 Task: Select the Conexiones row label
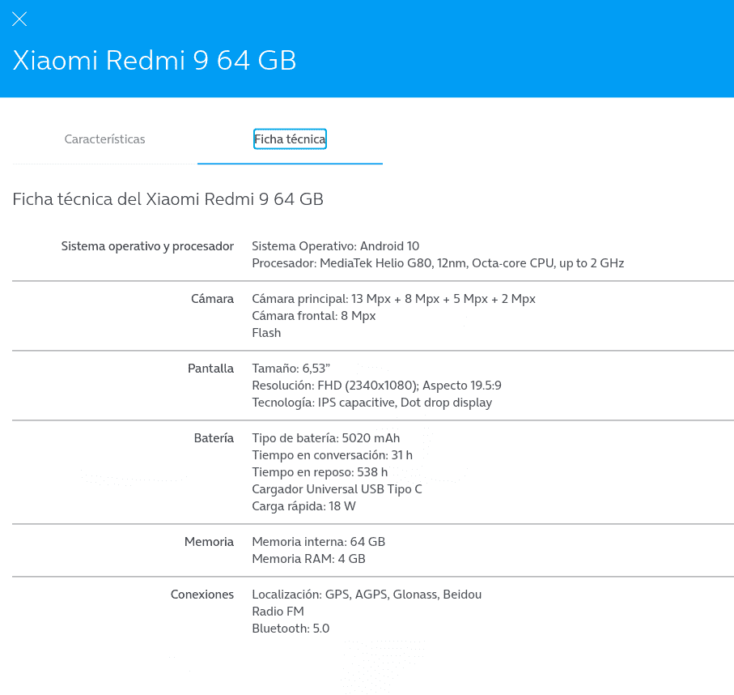point(202,595)
